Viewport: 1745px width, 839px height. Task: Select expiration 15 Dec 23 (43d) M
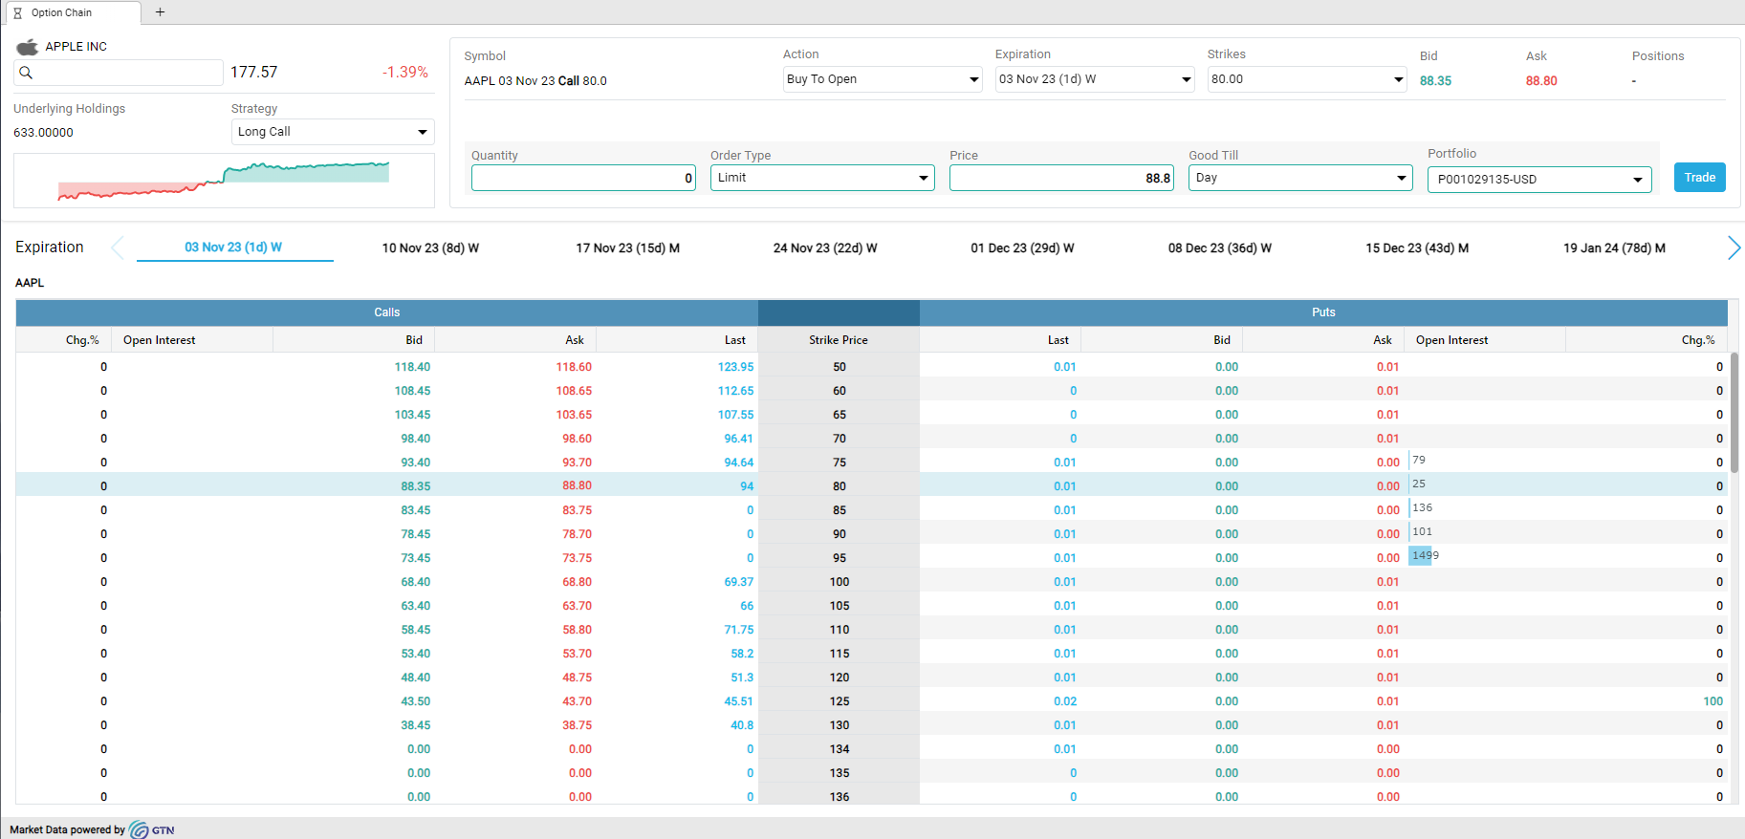point(1417,248)
